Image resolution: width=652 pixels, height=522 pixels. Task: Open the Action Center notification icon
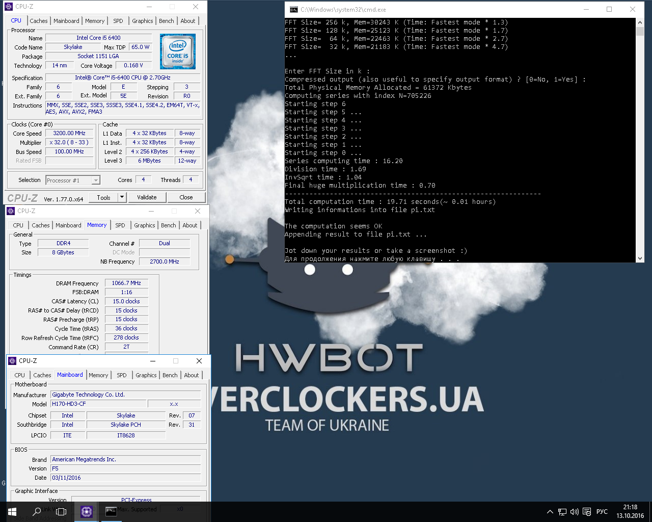pyautogui.click(x=587, y=512)
